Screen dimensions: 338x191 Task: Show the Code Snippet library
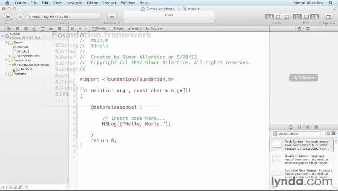pos(299,127)
